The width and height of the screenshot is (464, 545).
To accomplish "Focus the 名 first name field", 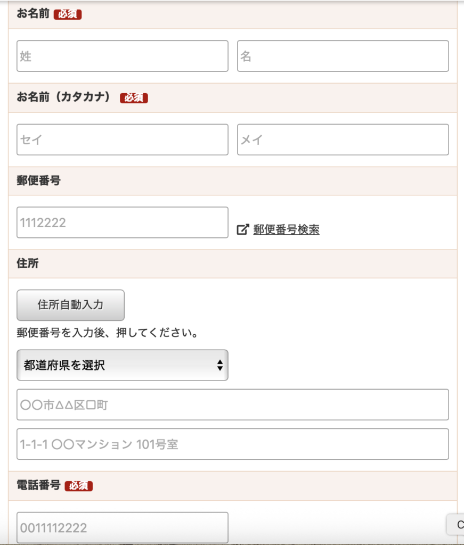I will click(343, 56).
